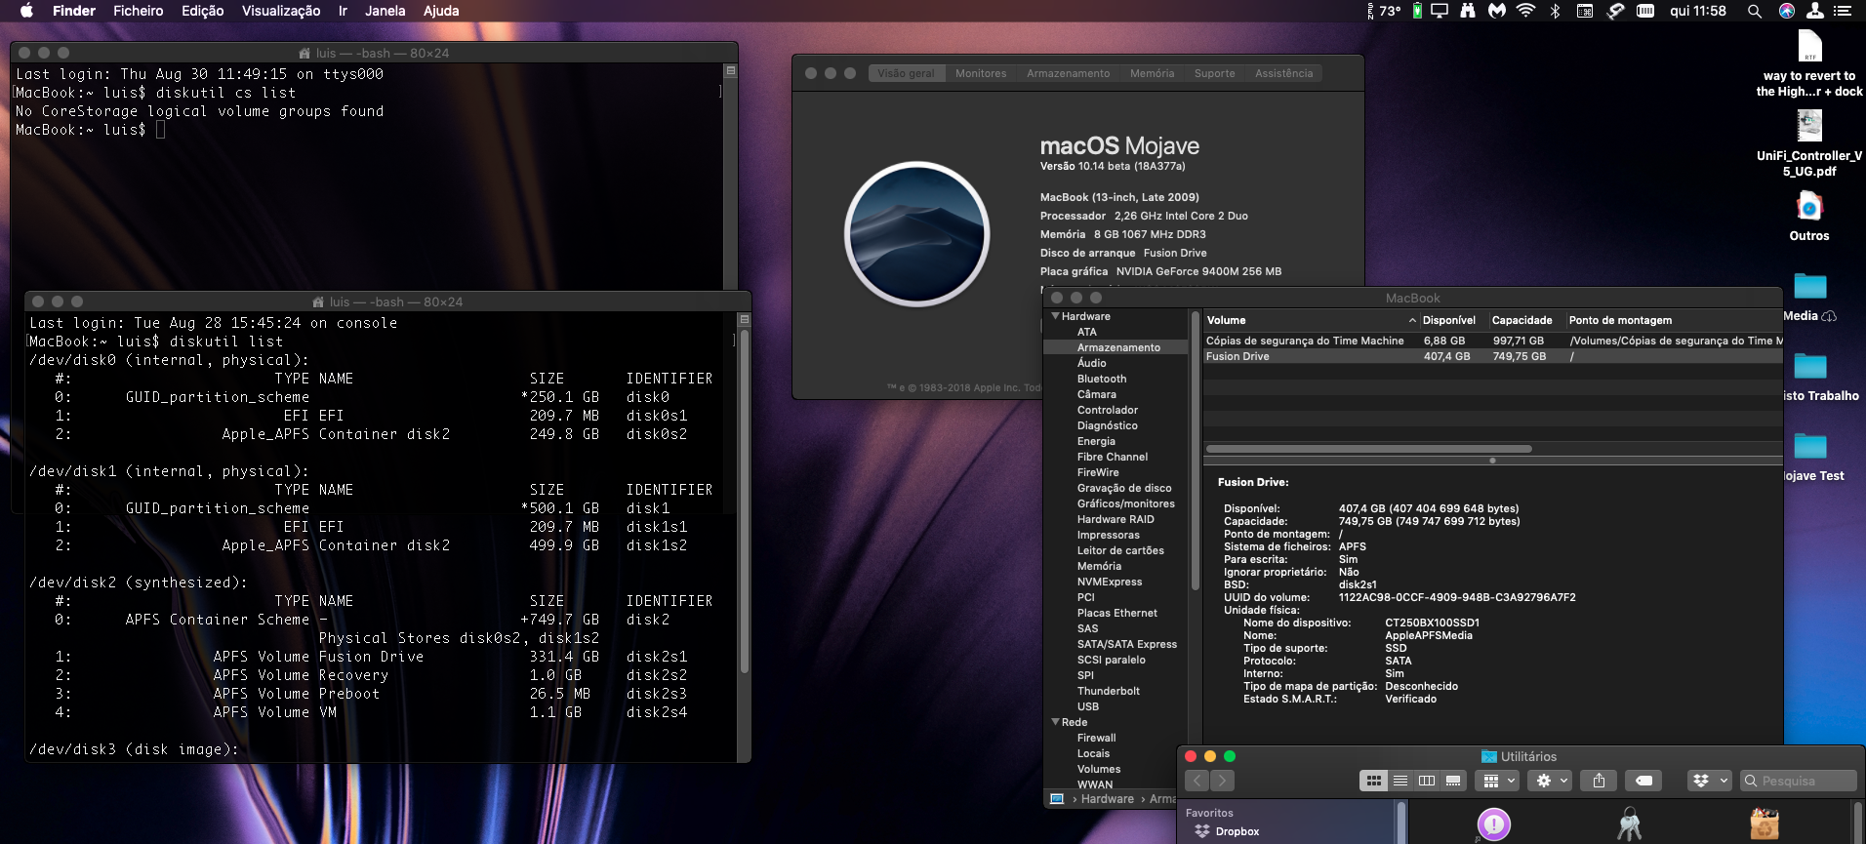This screenshot has height=844, width=1866.
Task: Click the Capacidade column header
Action: pyautogui.click(x=1525, y=320)
